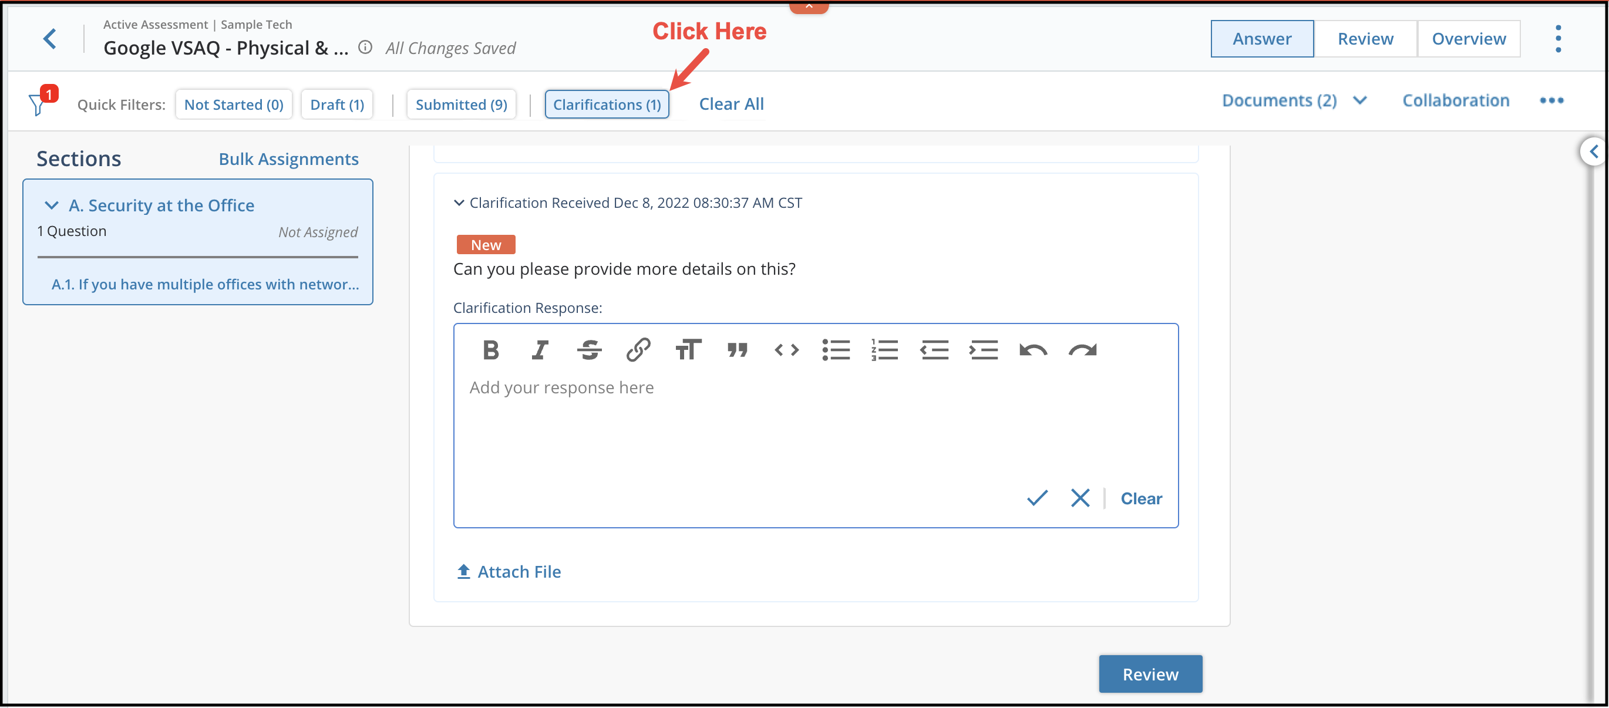
Task: Insert a code block
Action: (786, 350)
